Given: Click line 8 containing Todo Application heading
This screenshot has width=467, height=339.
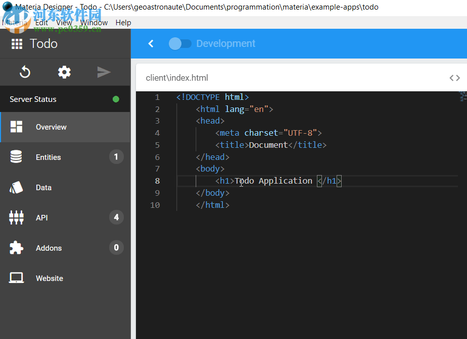Looking at the screenshot, I should click(x=273, y=181).
